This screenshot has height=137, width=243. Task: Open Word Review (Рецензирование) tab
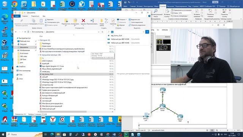181,6
